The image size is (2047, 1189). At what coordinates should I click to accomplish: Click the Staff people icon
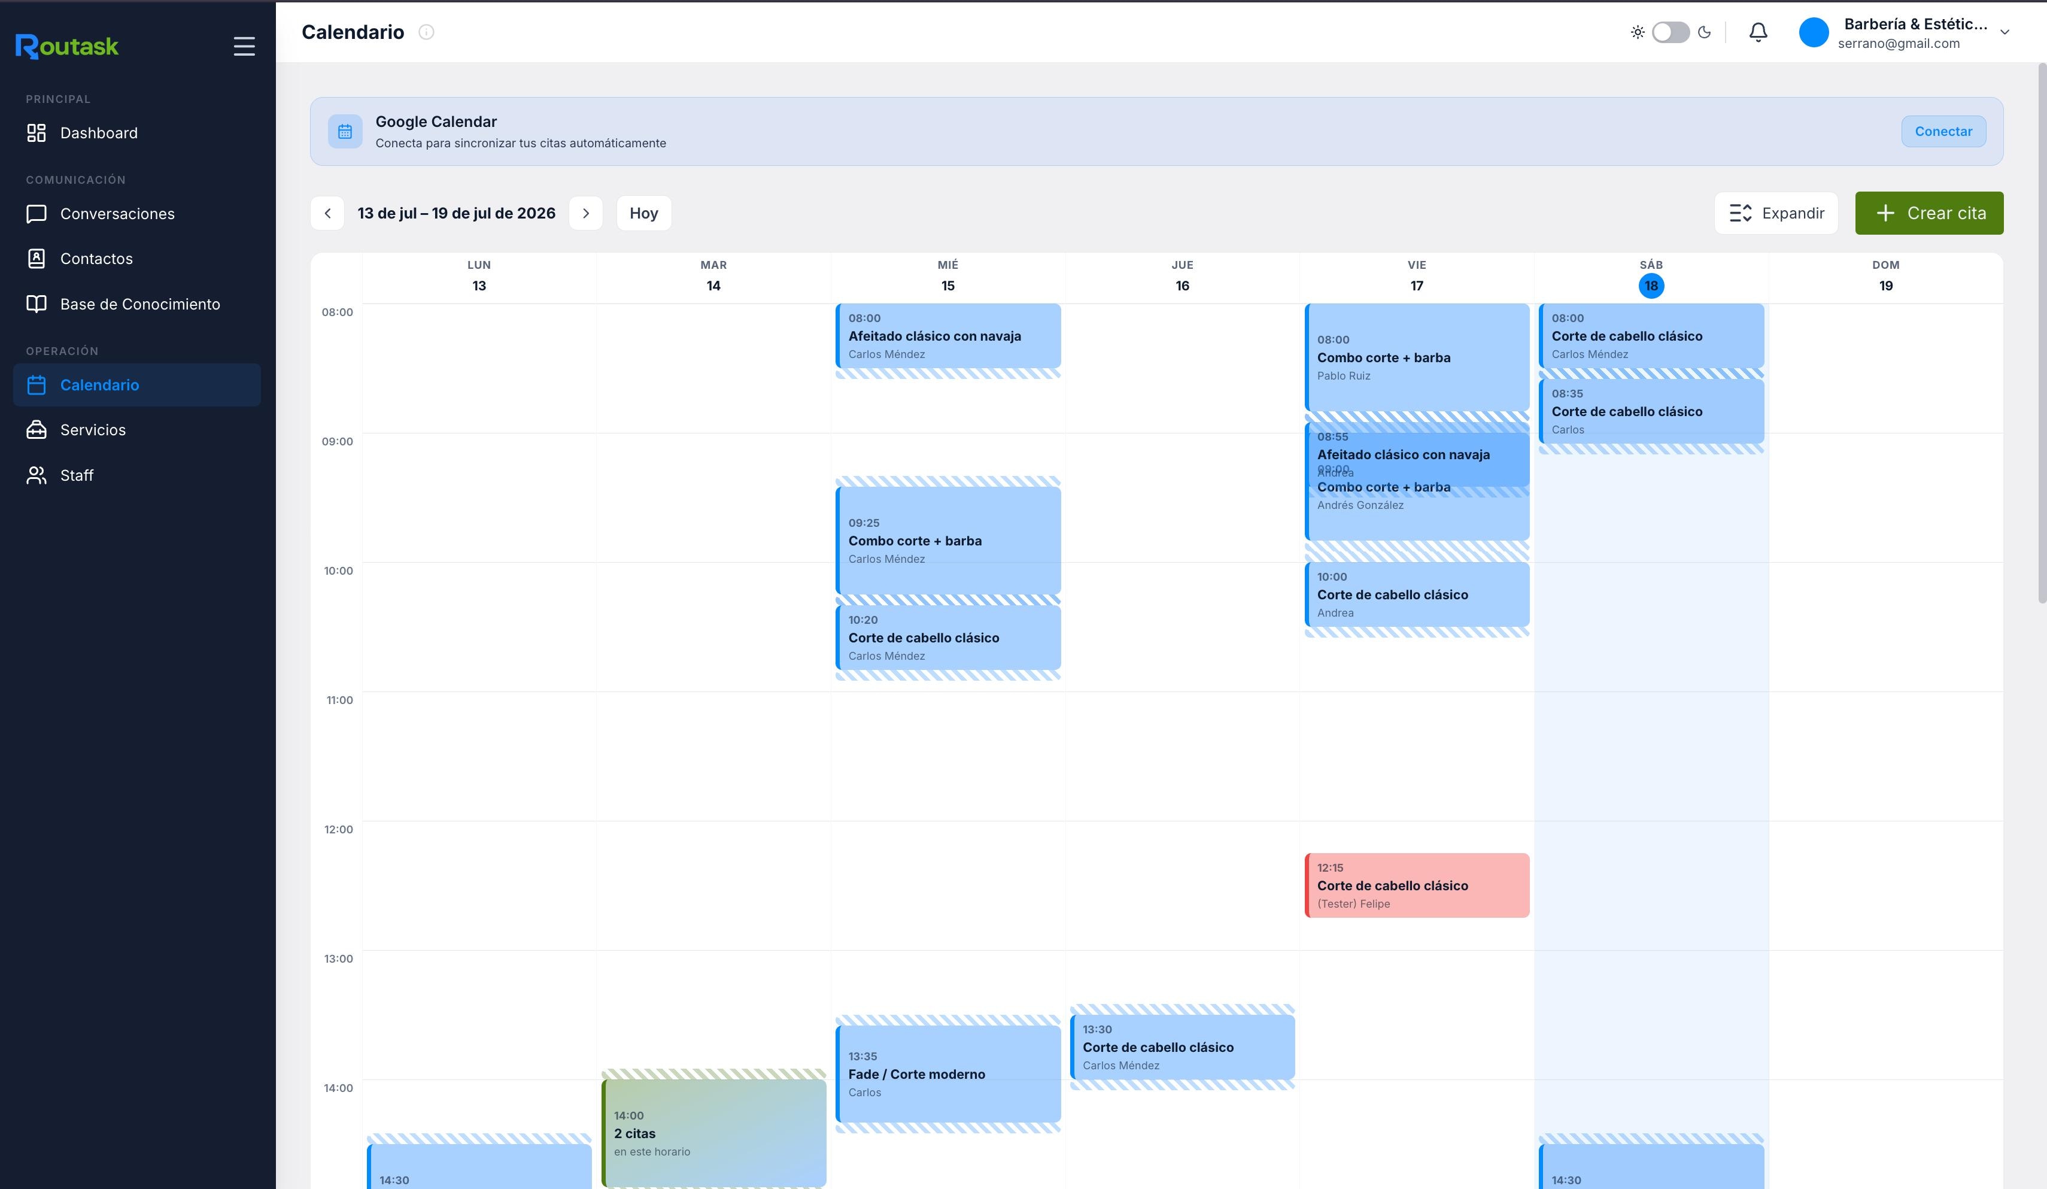tap(37, 475)
